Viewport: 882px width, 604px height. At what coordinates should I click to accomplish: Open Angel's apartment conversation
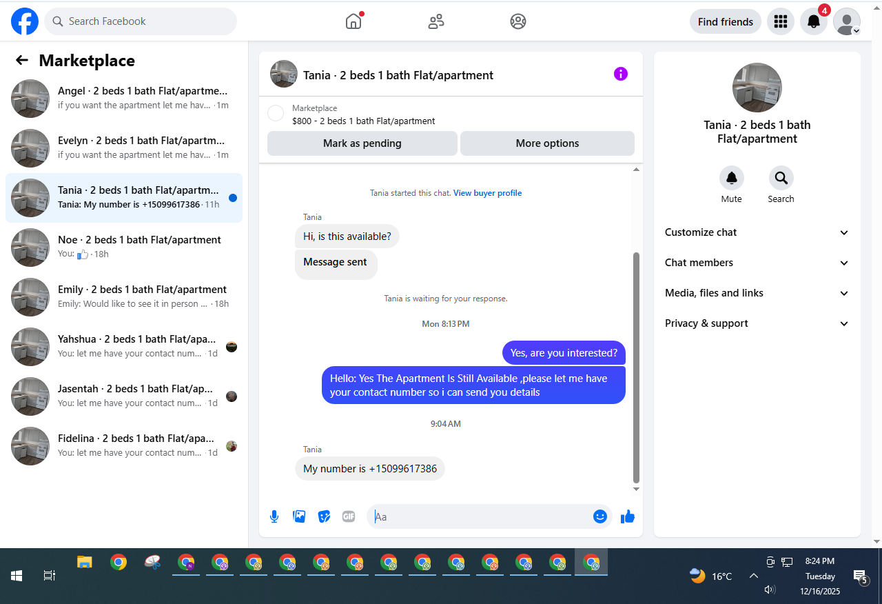124,99
